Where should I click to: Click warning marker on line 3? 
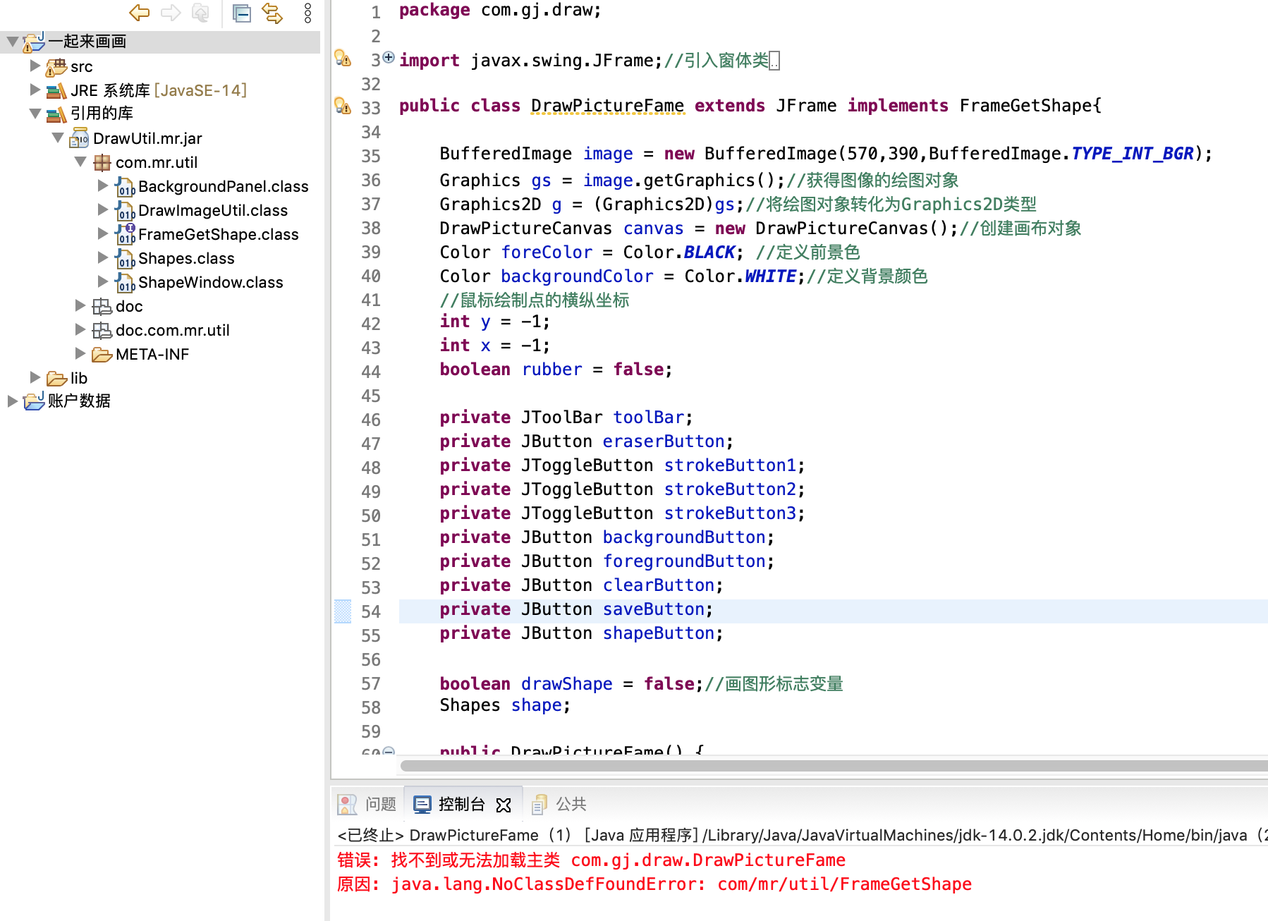pyautogui.click(x=343, y=59)
